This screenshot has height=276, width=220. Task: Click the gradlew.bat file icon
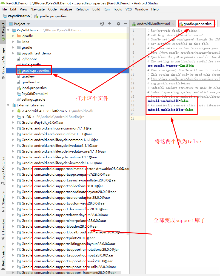pos(19,82)
